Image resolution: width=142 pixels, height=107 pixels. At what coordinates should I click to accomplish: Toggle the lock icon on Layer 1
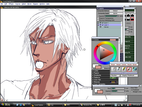coord(103,23)
